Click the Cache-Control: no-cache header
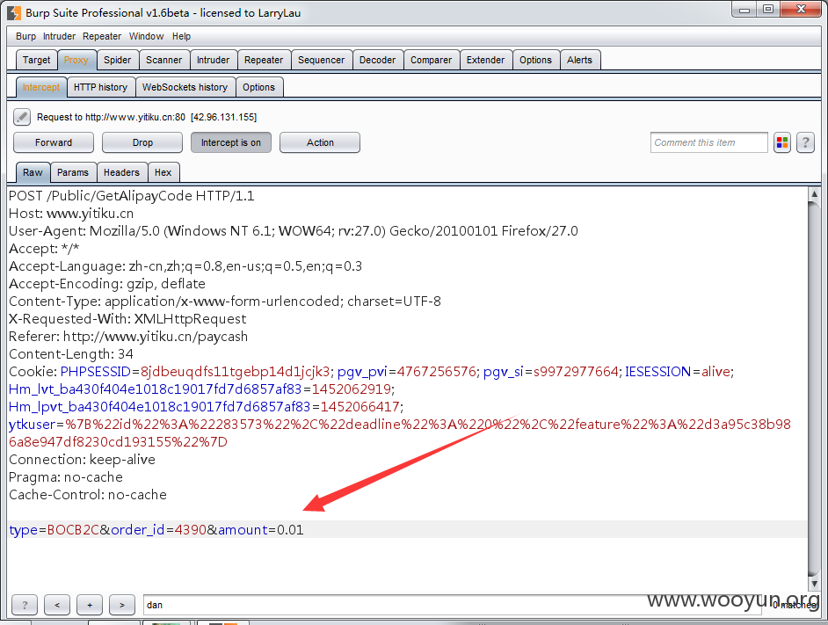 point(88,495)
